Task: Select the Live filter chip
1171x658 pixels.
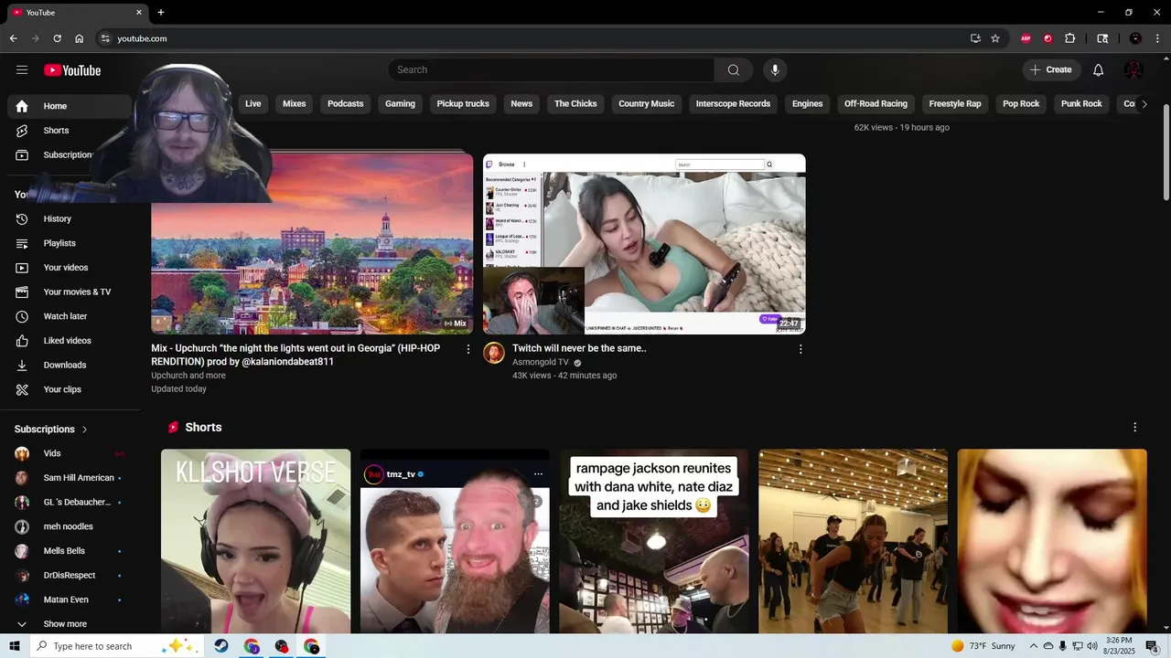Action: tap(253, 104)
